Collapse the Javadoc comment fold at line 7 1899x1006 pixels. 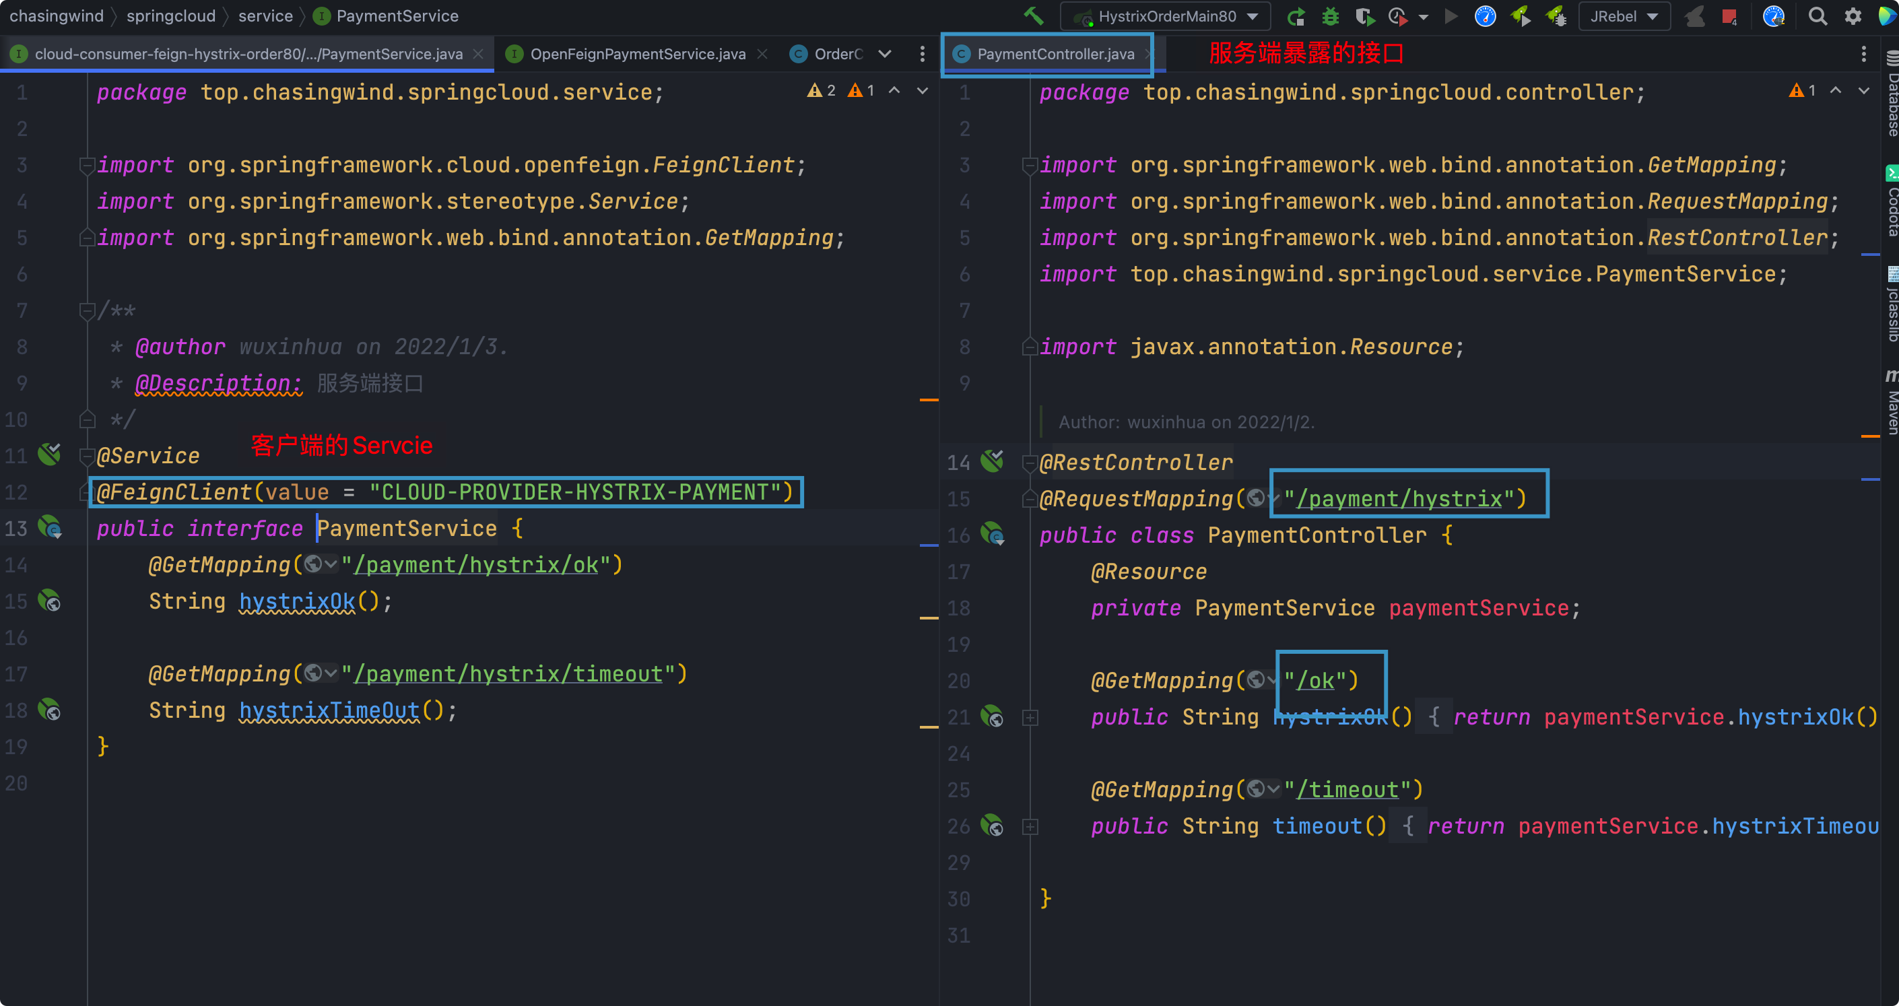click(x=87, y=310)
